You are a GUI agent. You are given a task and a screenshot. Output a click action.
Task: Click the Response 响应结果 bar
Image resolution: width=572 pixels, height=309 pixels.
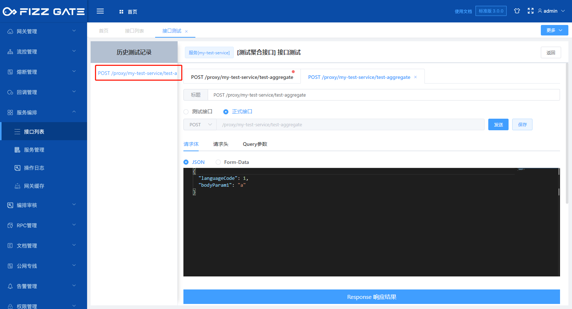tap(372, 297)
